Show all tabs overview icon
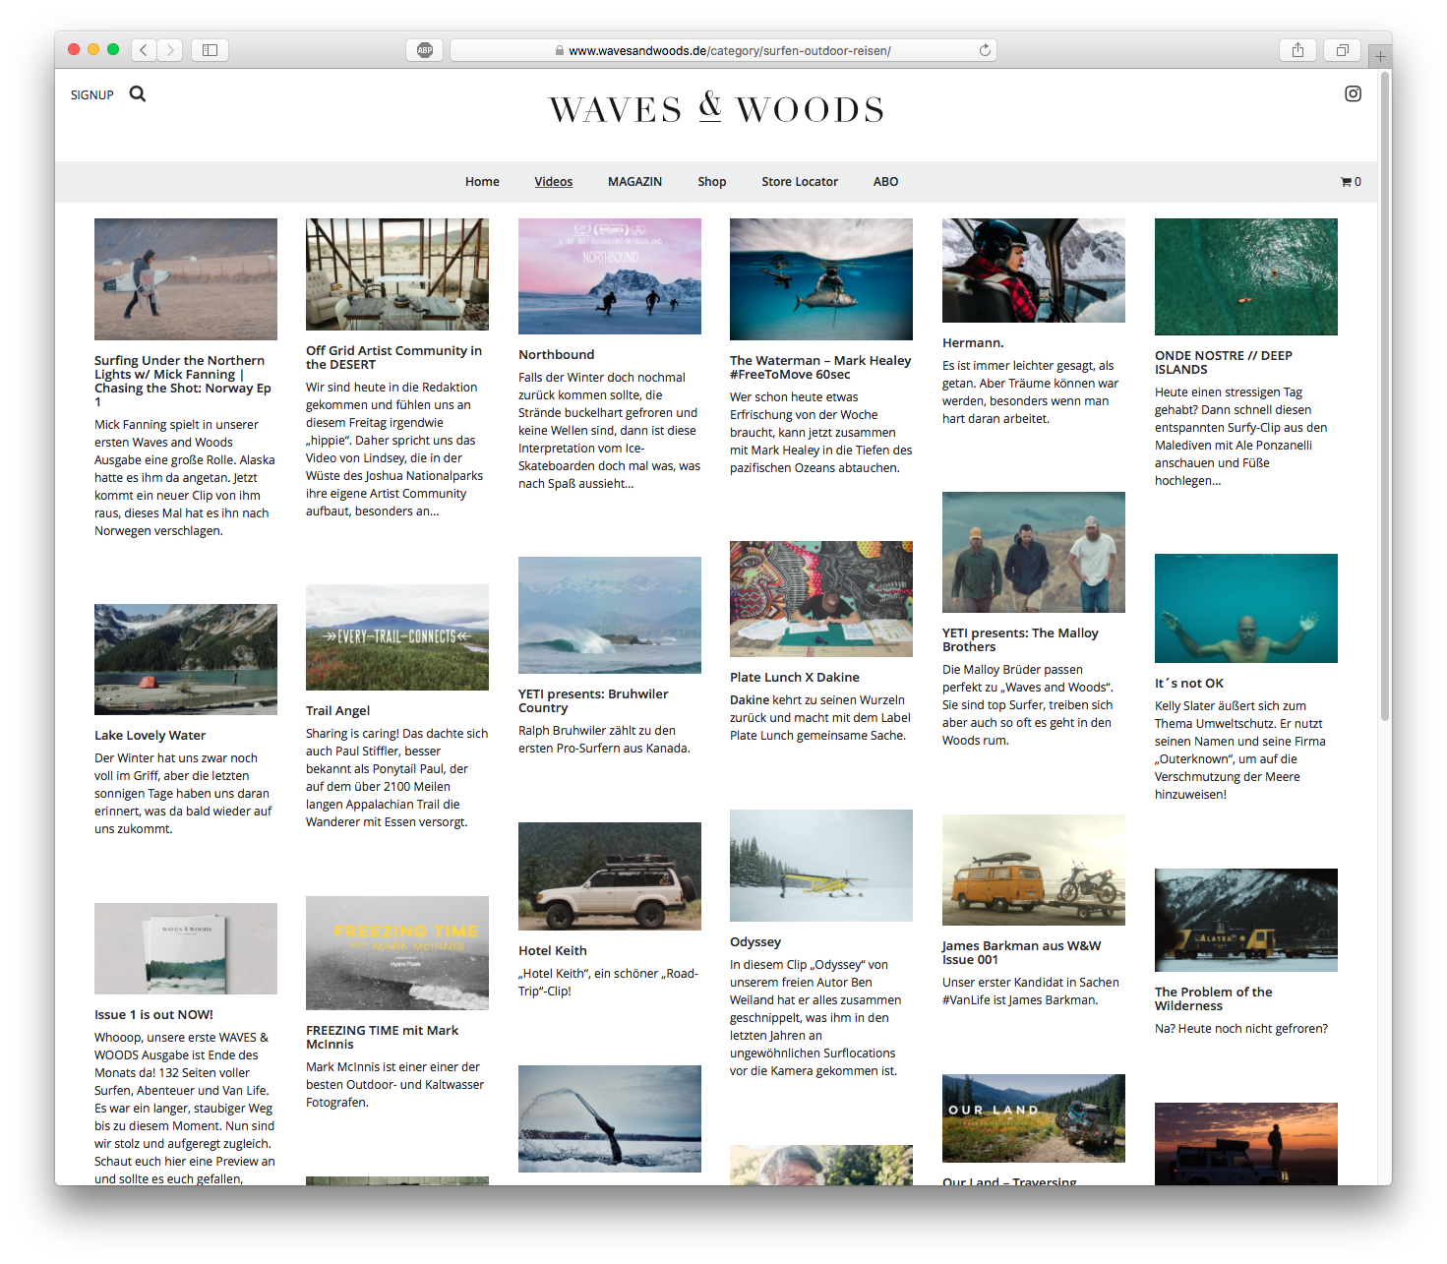The image size is (1447, 1264). tap(1342, 50)
